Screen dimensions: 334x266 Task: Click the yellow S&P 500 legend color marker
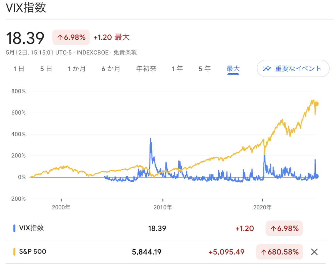pyautogui.click(x=14, y=252)
